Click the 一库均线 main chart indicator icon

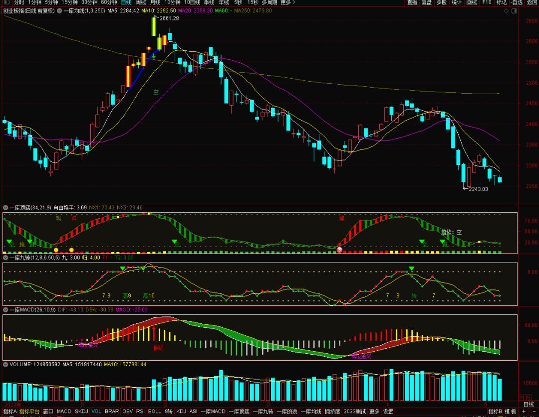pyautogui.click(x=59, y=10)
